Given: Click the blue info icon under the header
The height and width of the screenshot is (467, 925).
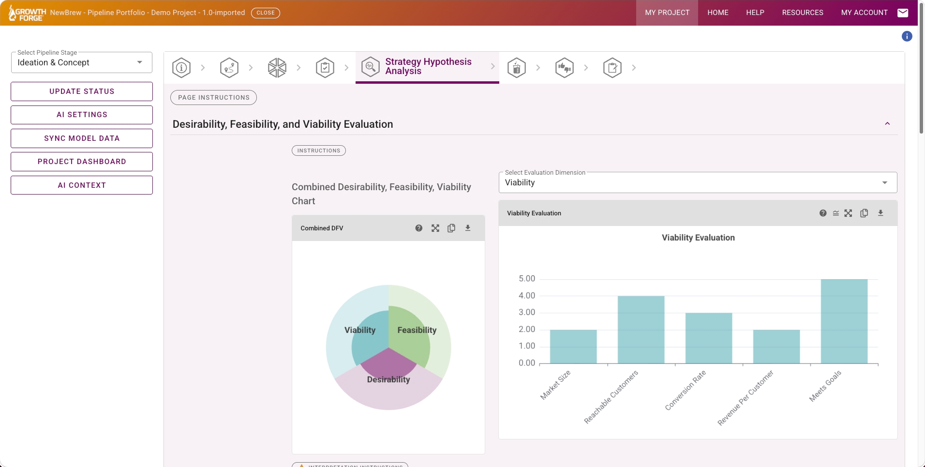Looking at the screenshot, I should coord(907,36).
